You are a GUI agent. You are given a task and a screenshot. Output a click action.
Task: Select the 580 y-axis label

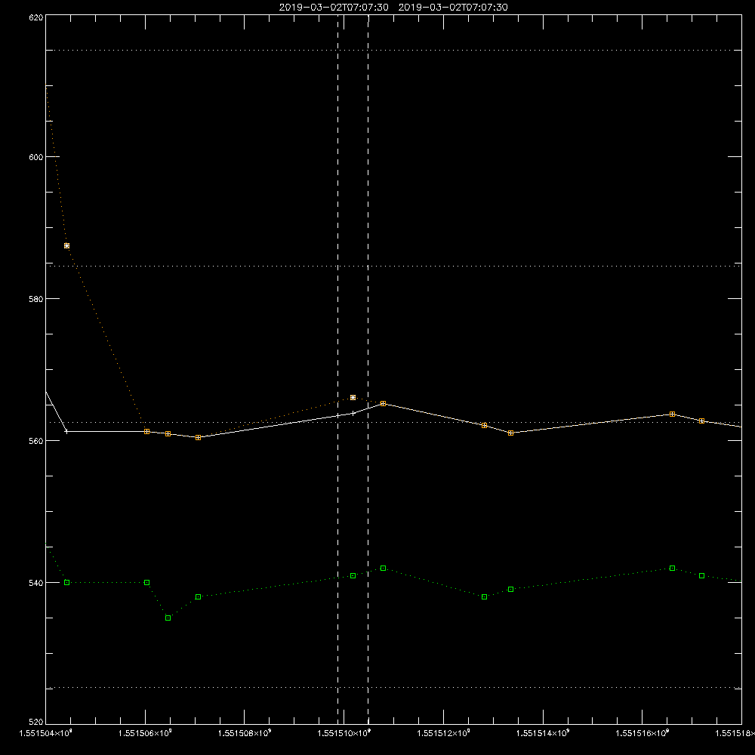36,299
